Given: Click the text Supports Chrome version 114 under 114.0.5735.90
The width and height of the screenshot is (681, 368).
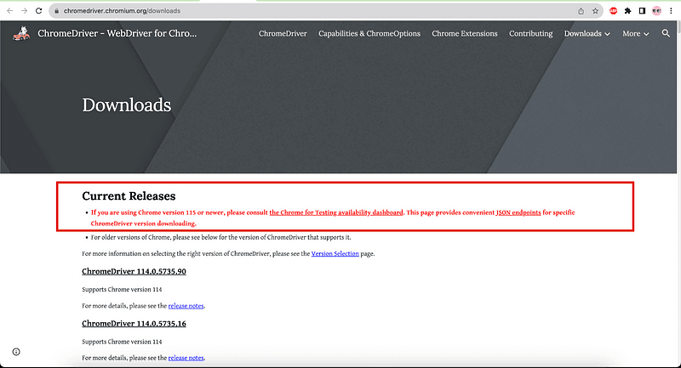Looking at the screenshot, I should pyautogui.click(x=122, y=290).
